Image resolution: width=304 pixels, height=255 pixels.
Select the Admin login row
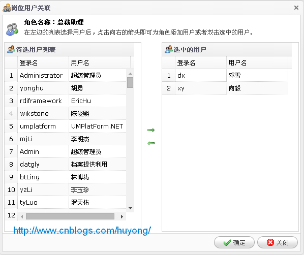coord(66,151)
